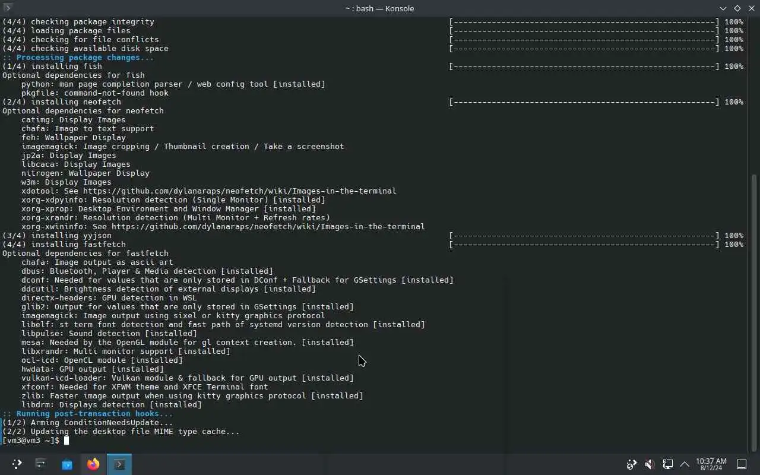This screenshot has width=760, height=475.
Task: Click 'pkgfile: command-not-found hook' line
Action: (95, 93)
